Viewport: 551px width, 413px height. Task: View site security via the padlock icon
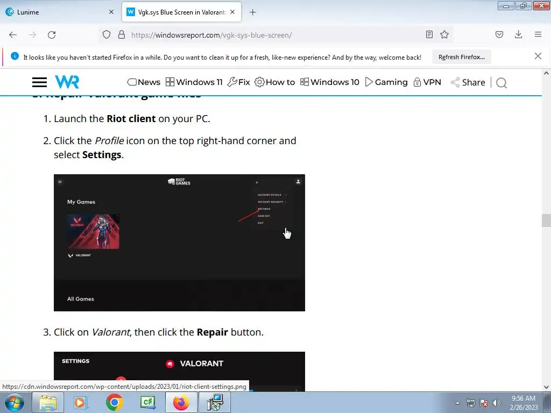point(122,34)
